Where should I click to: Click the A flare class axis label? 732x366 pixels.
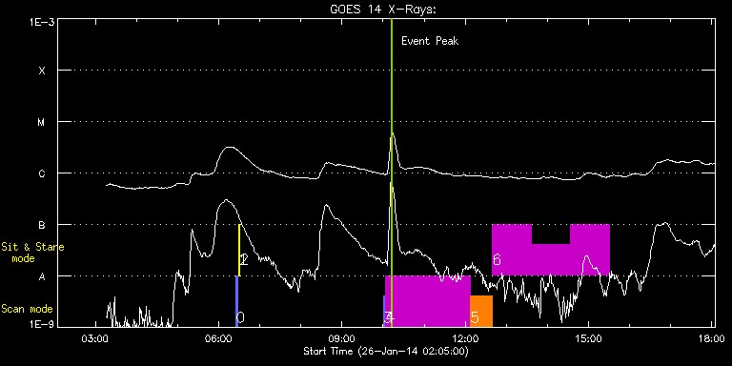(42, 276)
